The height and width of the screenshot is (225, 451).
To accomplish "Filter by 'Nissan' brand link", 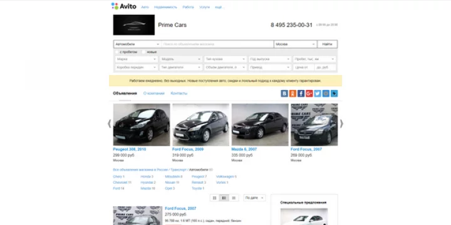I will [x=172, y=182].
